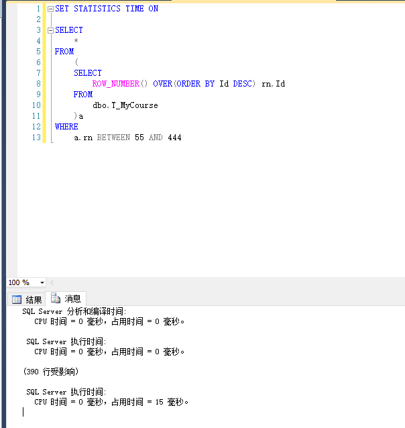Click line number 13 in the margin
405x428 pixels.
tap(36, 138)
